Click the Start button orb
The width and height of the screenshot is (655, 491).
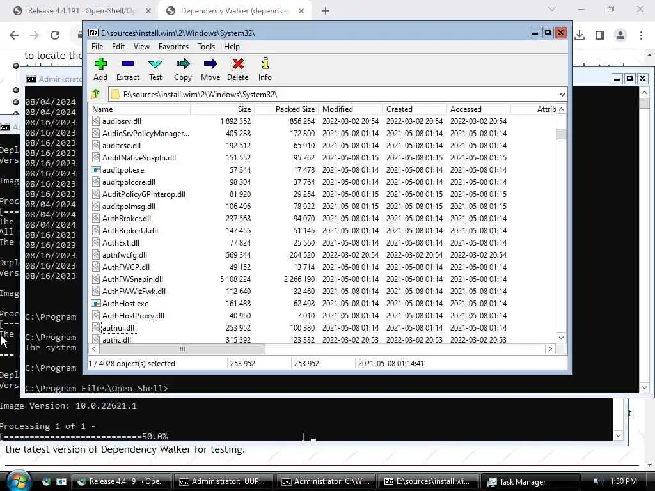tap(19, 481)
